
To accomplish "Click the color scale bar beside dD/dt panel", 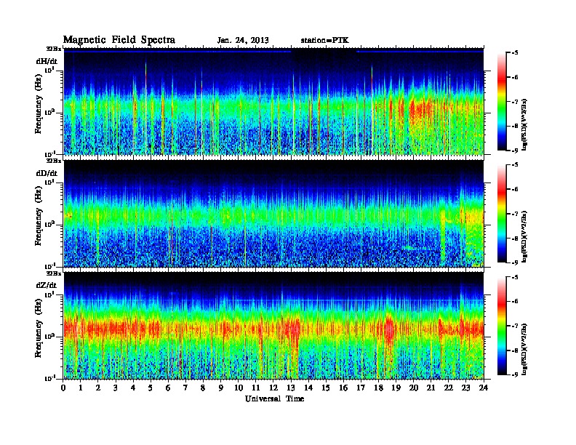I will 502,214.
